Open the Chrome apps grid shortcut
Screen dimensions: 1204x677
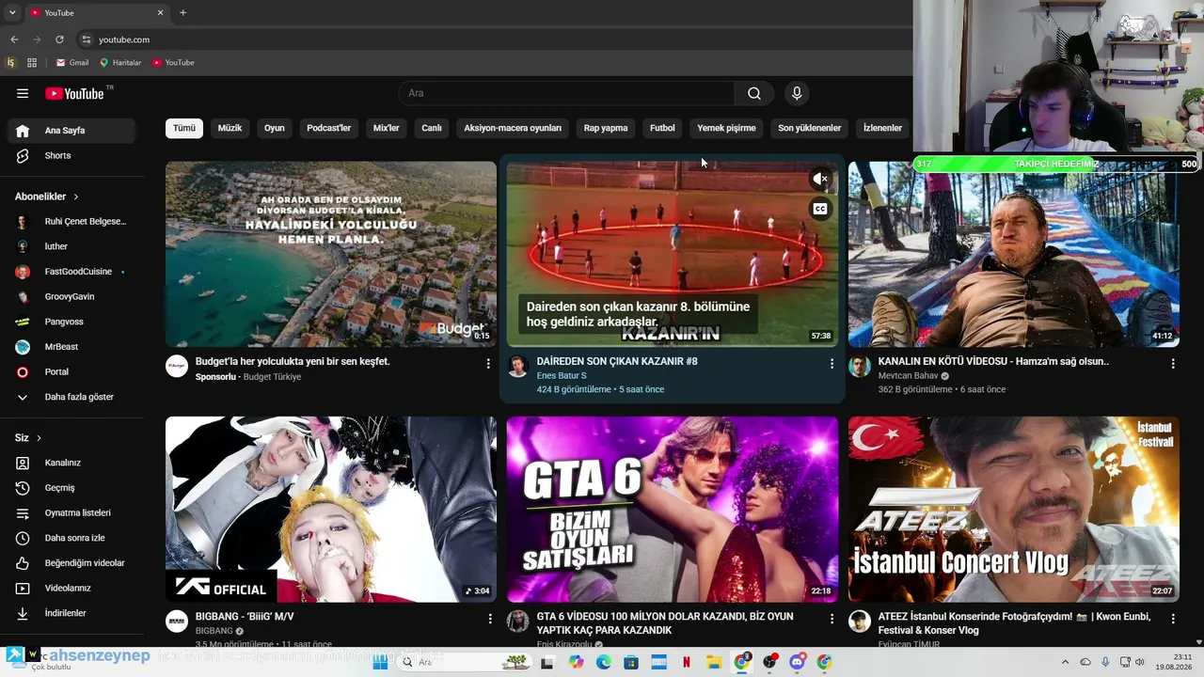tap(32, 63)
